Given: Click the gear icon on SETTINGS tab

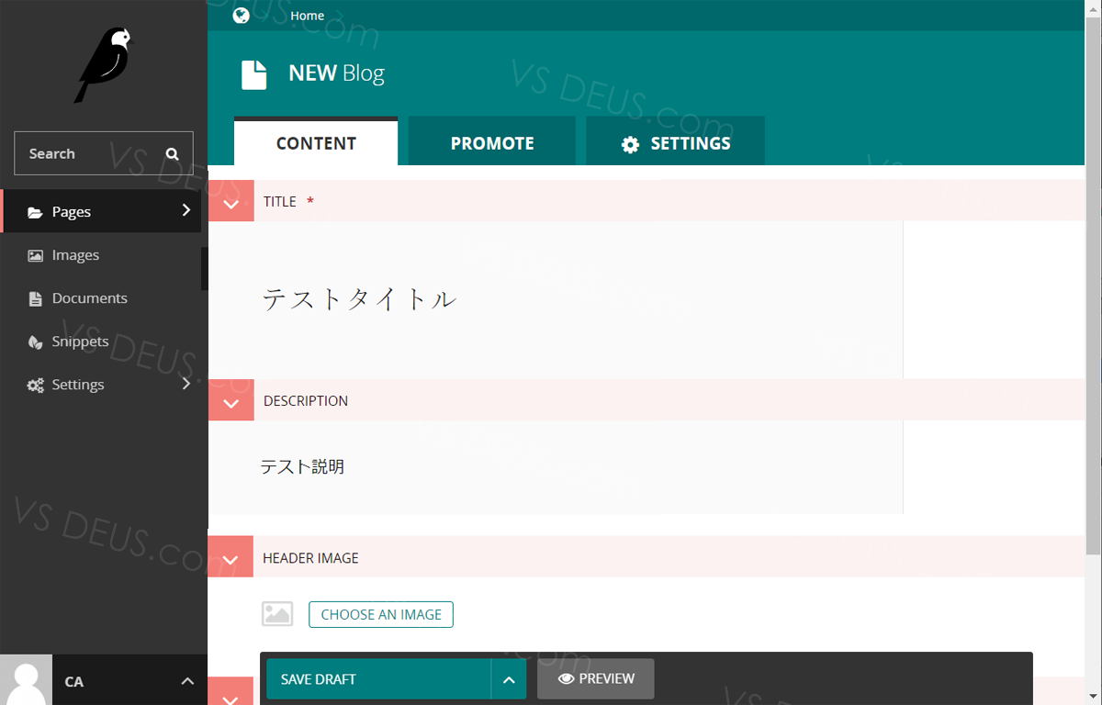Looking at the screenshot, I should point(630,144).
